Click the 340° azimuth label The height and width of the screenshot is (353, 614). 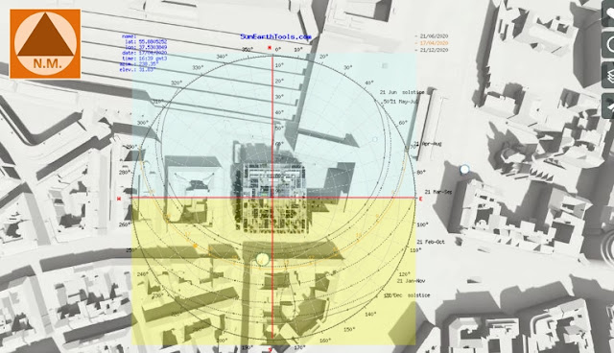tap(222, 57)
